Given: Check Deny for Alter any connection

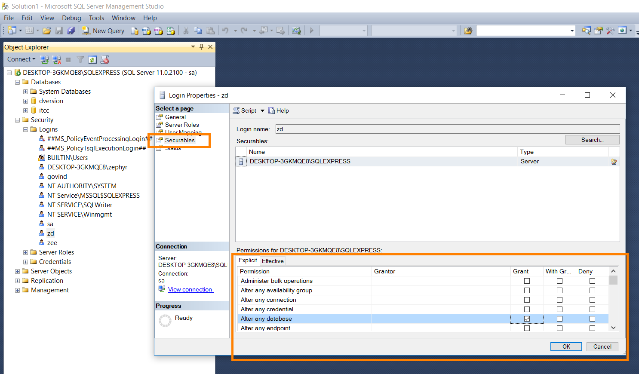Looking at the screenshot, I should click(x=592, y=300).
